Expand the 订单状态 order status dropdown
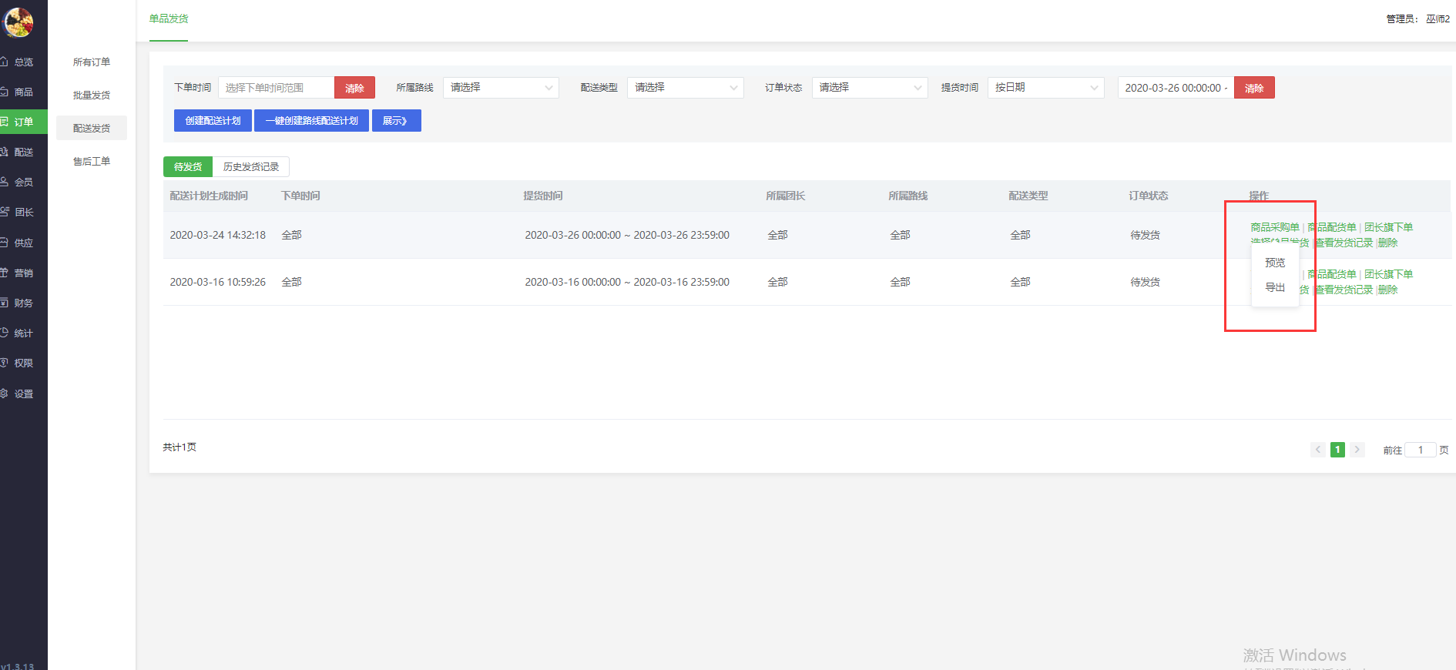Viewport: 1456px width, 670px height. tap(869, 88)
